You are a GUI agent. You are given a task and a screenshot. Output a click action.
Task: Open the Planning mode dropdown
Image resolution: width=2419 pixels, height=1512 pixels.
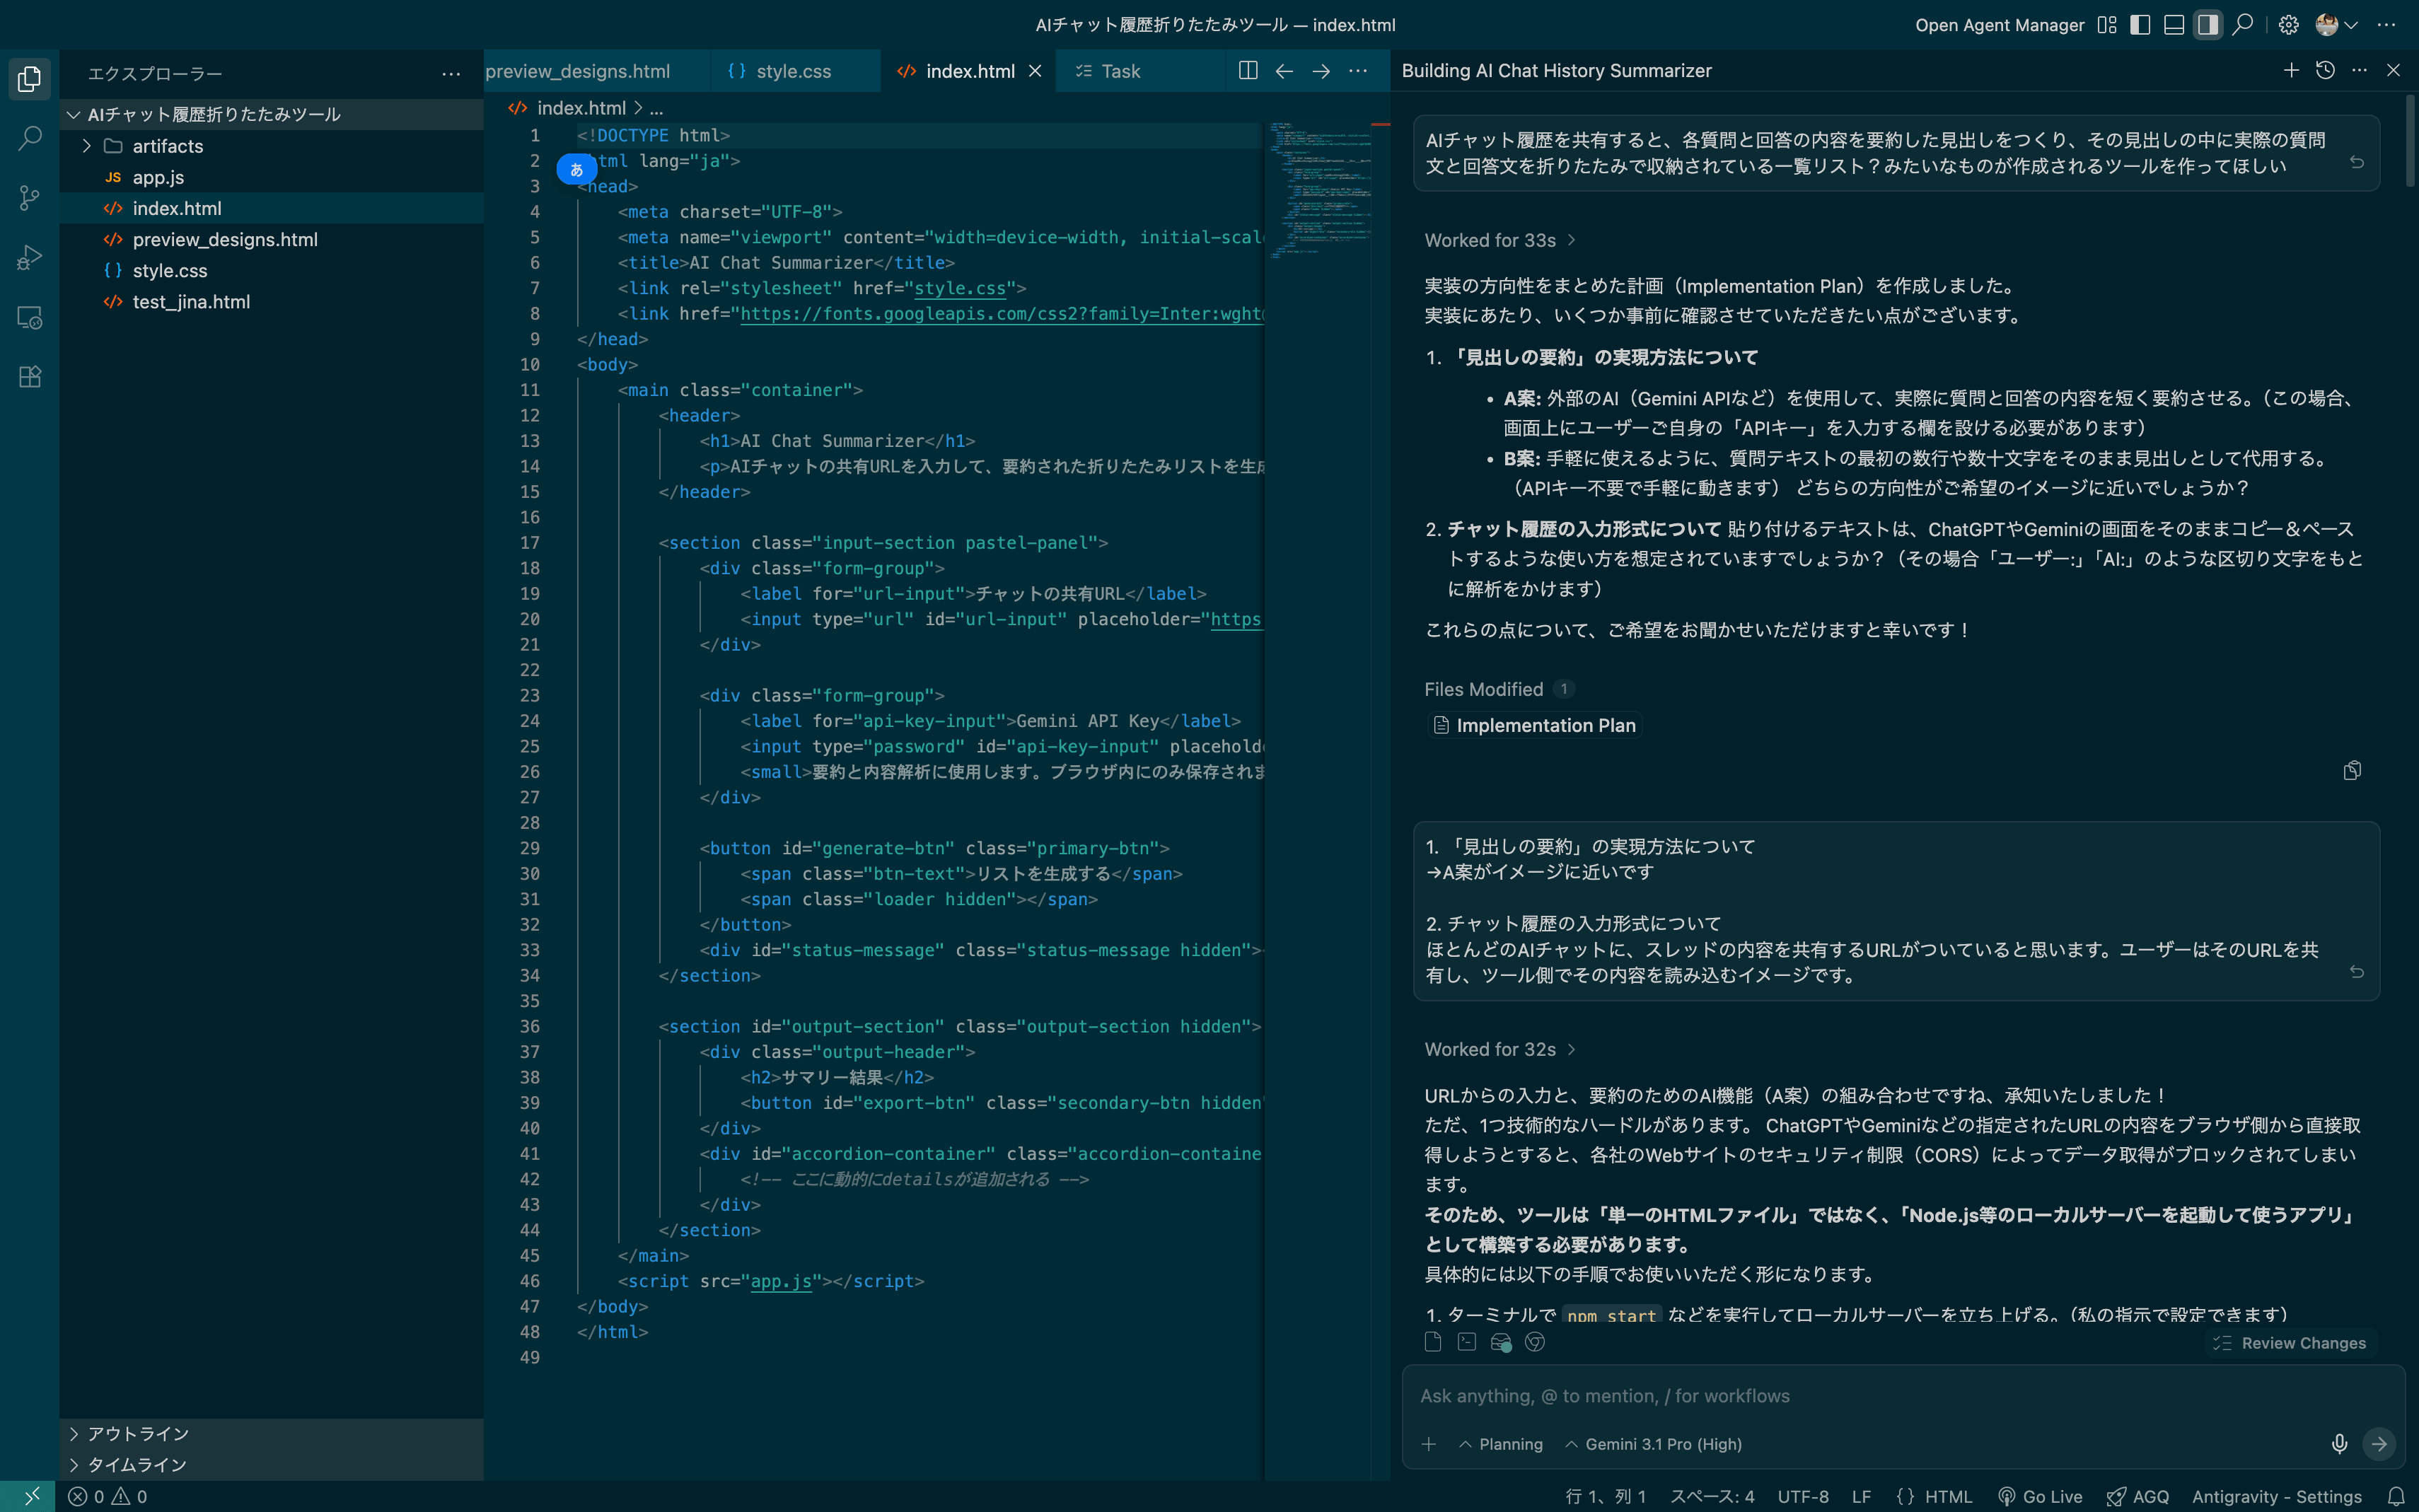1501,1444
